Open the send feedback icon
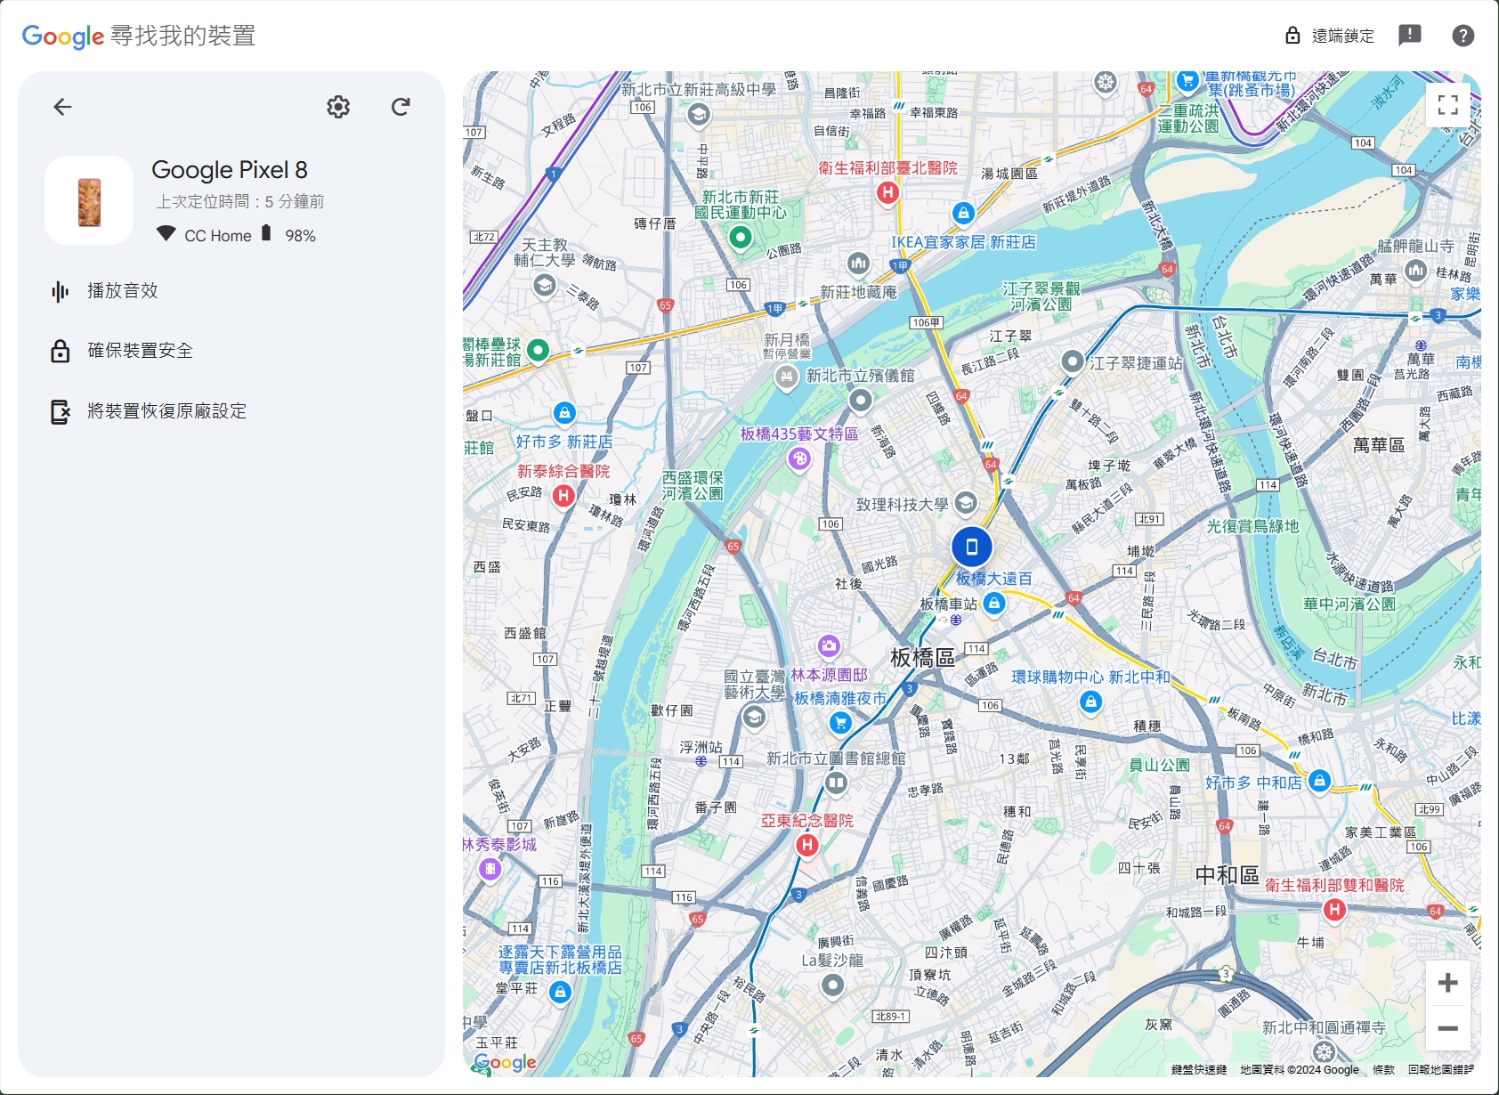The width and height of the screenshot is (1499, 1095). tap(1410, 36)
